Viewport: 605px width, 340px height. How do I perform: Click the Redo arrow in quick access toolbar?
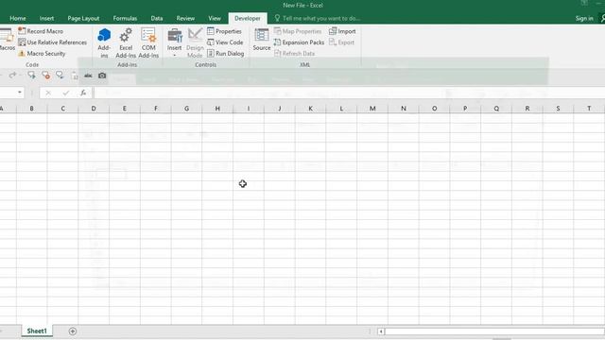12,76
